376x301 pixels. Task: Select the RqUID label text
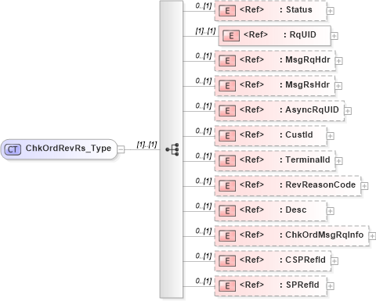point(303,34)
